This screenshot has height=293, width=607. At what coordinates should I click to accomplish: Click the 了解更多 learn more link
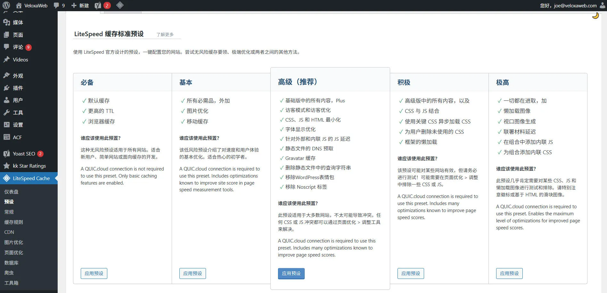(x=165, y=35)
